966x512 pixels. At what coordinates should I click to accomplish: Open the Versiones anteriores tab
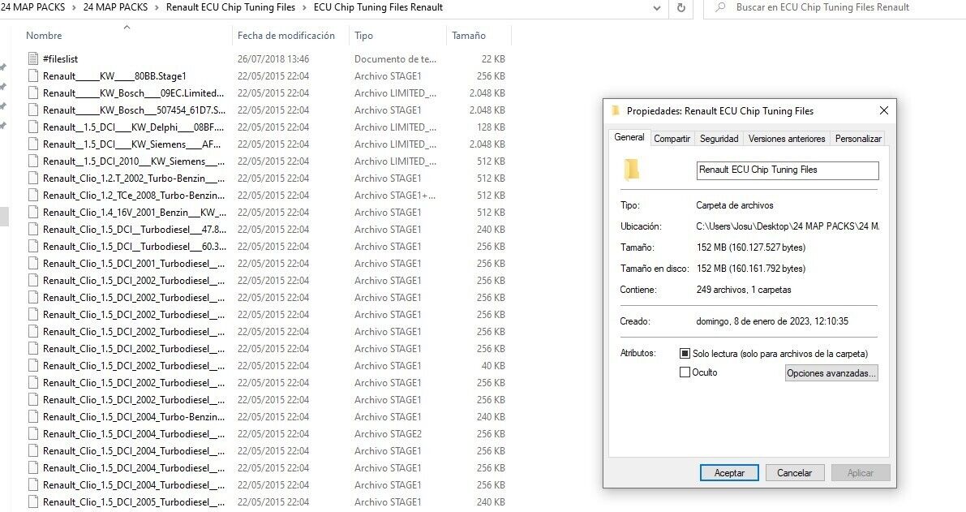(787, 139)
